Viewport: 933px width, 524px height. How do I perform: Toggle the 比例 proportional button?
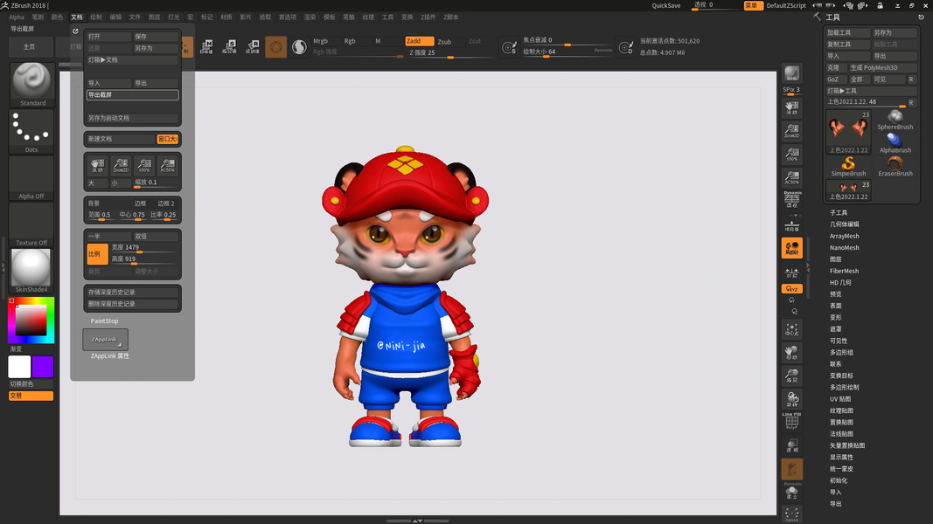pyautogui.click(x=97, y=253)
